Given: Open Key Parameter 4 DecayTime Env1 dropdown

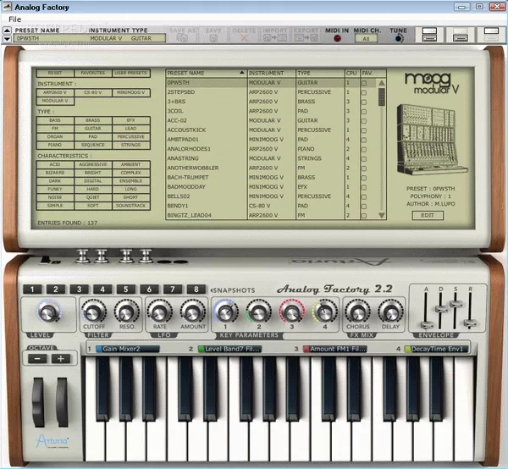Looking at the screenshot, I should coord(437,349).
